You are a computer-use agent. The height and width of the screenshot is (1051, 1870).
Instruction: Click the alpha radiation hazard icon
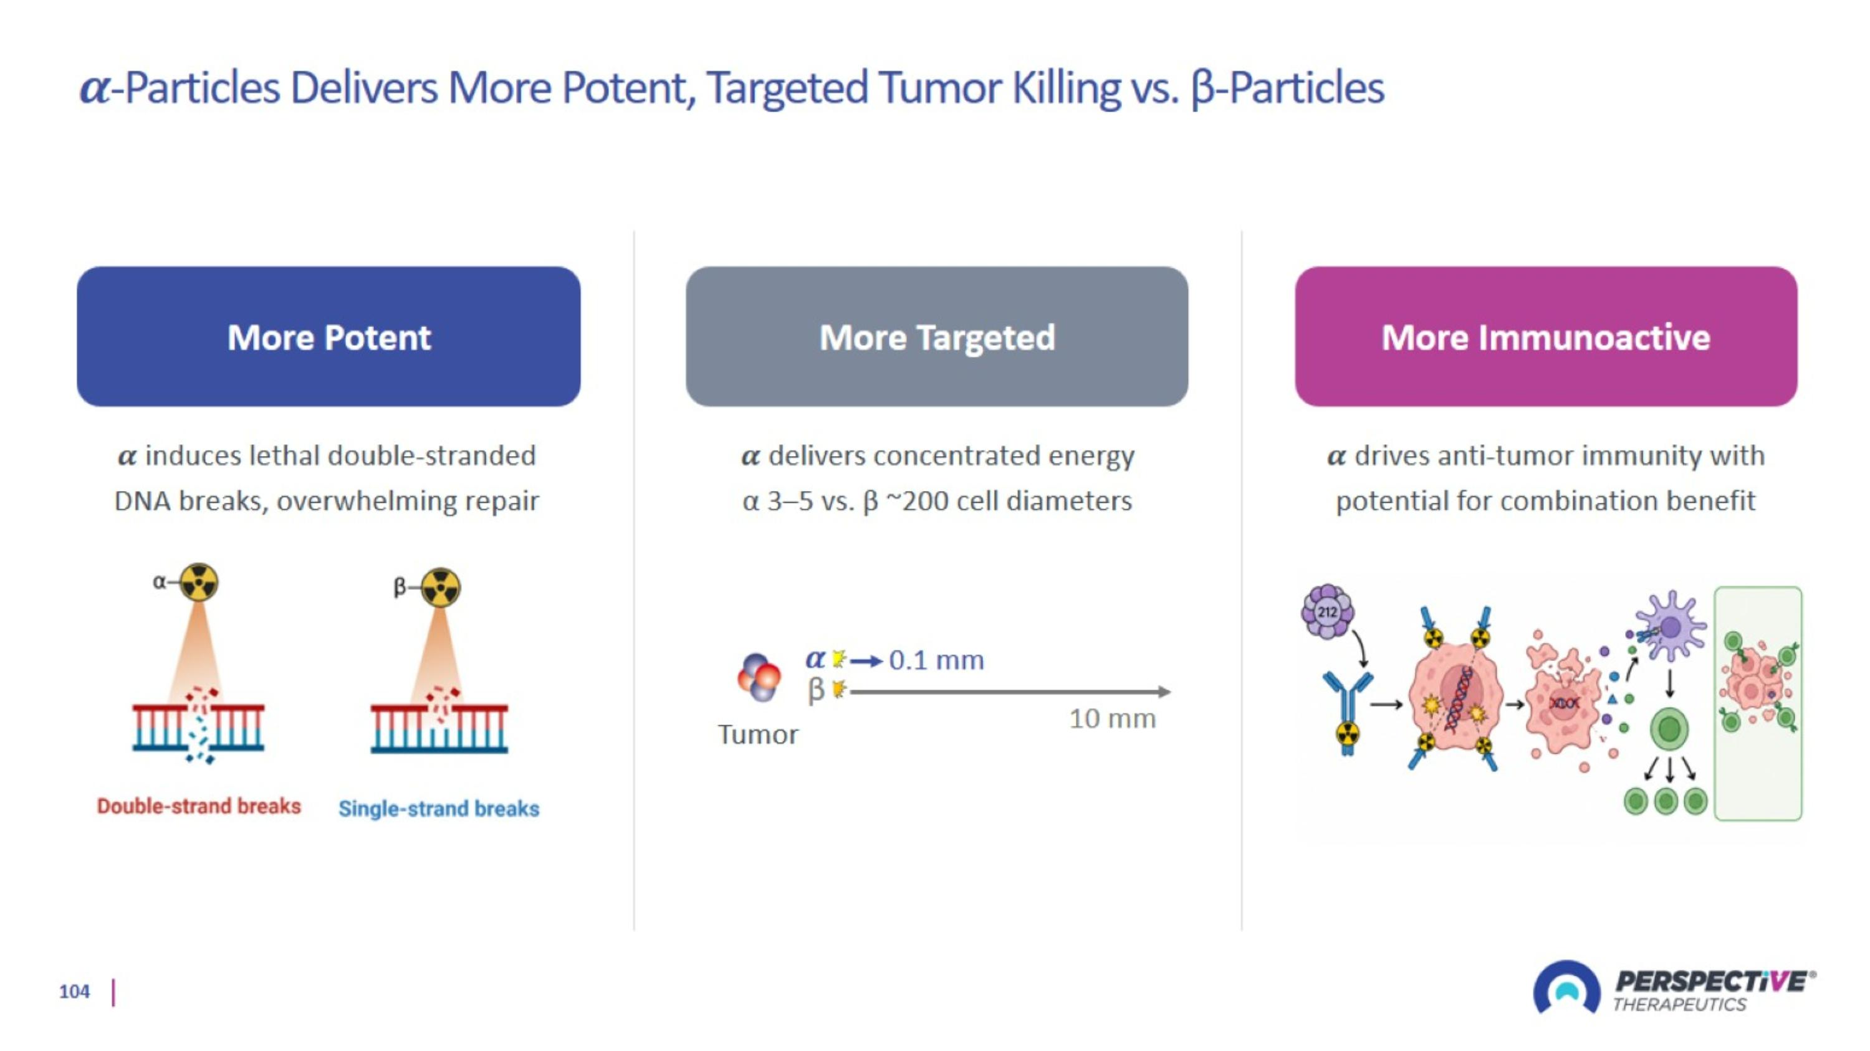[198, 582]
